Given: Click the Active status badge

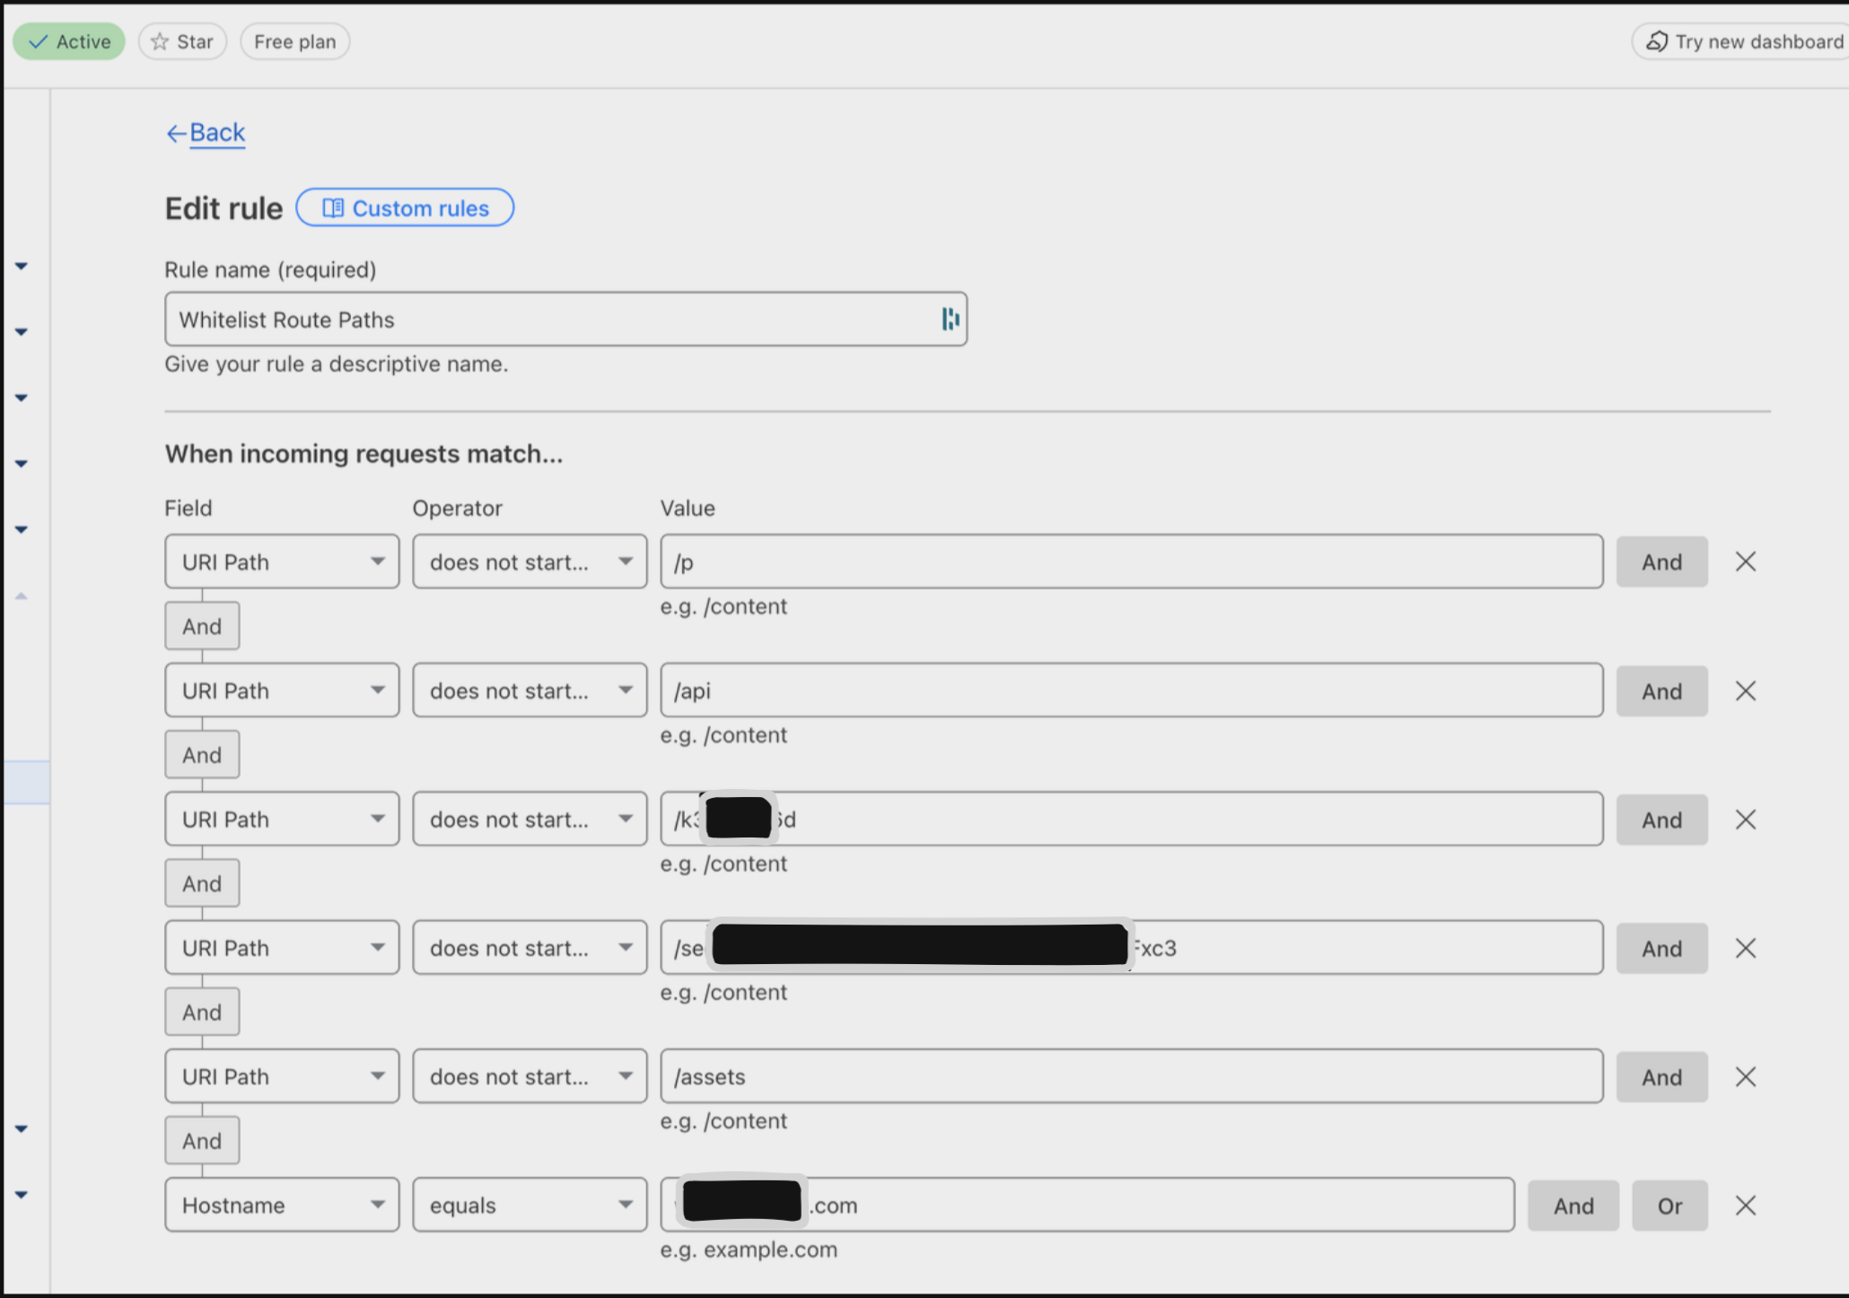Looking at the screenshot, I should pos(69,41).
